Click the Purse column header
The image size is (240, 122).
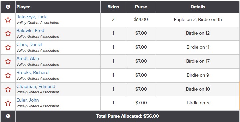tap(141, 7)
